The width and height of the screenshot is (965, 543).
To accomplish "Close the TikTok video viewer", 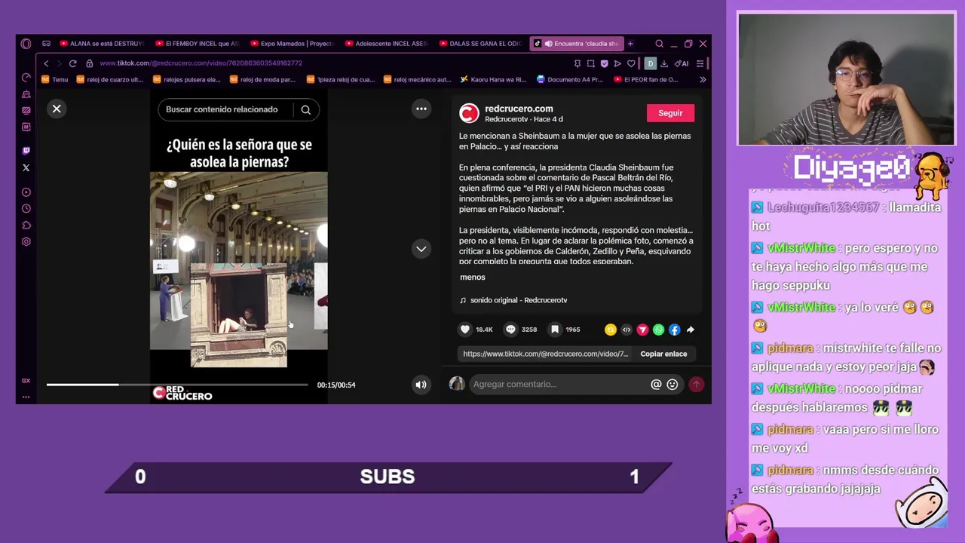I will [x=57, y=109].
